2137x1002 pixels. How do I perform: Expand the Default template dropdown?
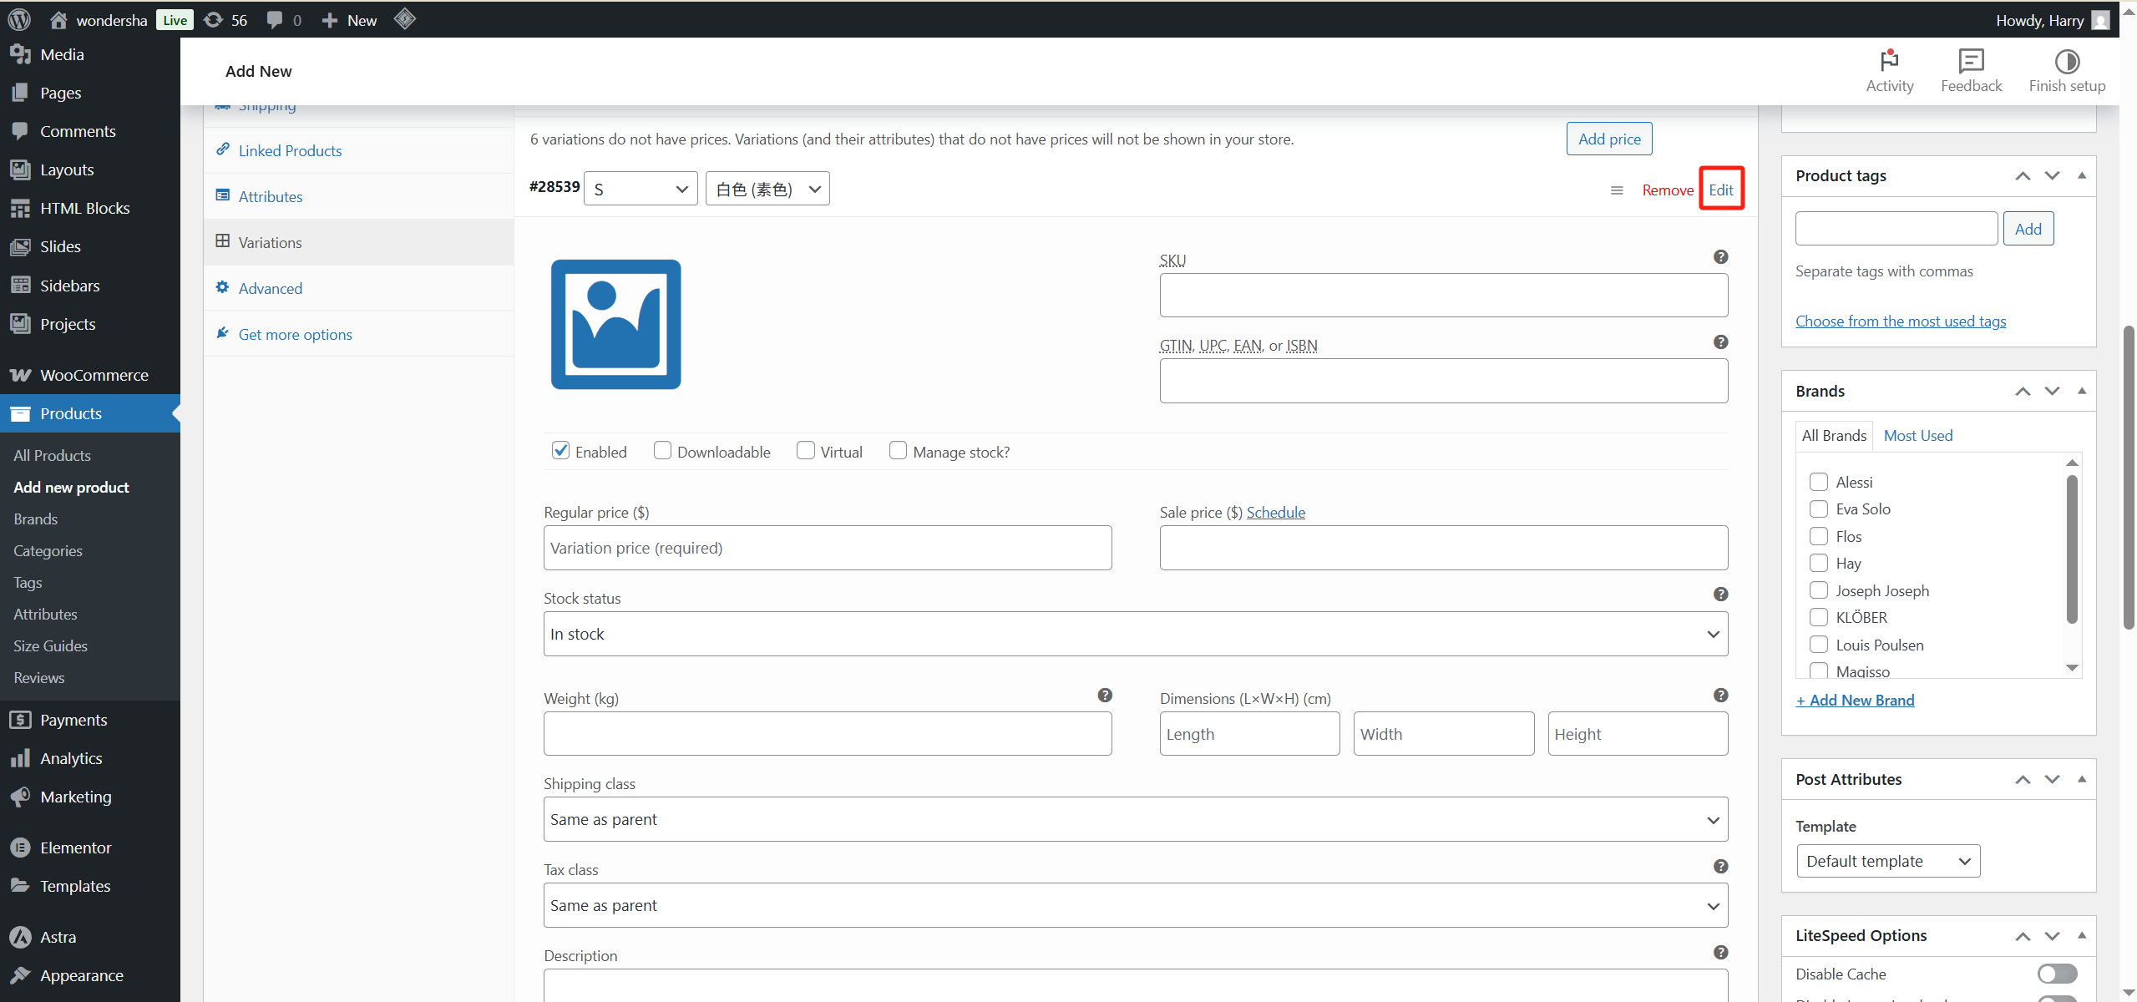(x=1887, y=861)
